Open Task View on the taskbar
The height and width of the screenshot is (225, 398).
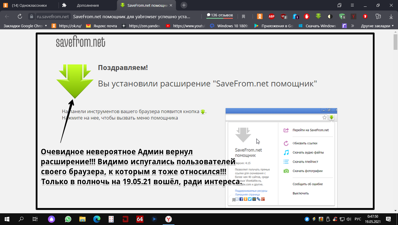point(35,219)
